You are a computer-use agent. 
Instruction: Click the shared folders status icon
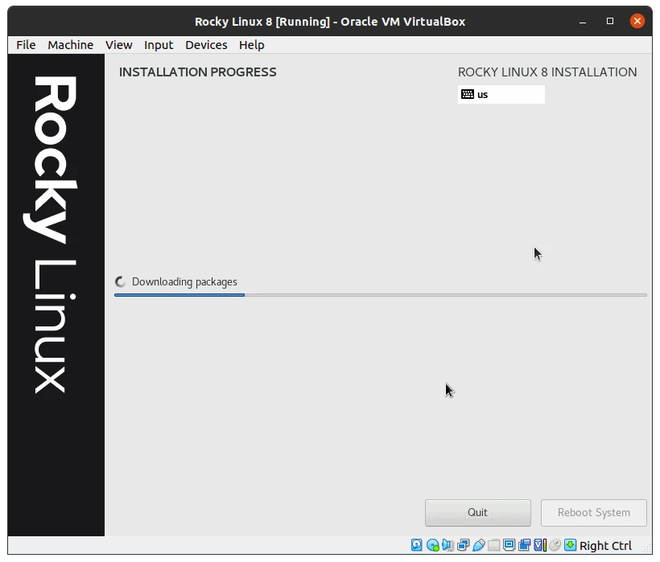[x=493, y=545]
